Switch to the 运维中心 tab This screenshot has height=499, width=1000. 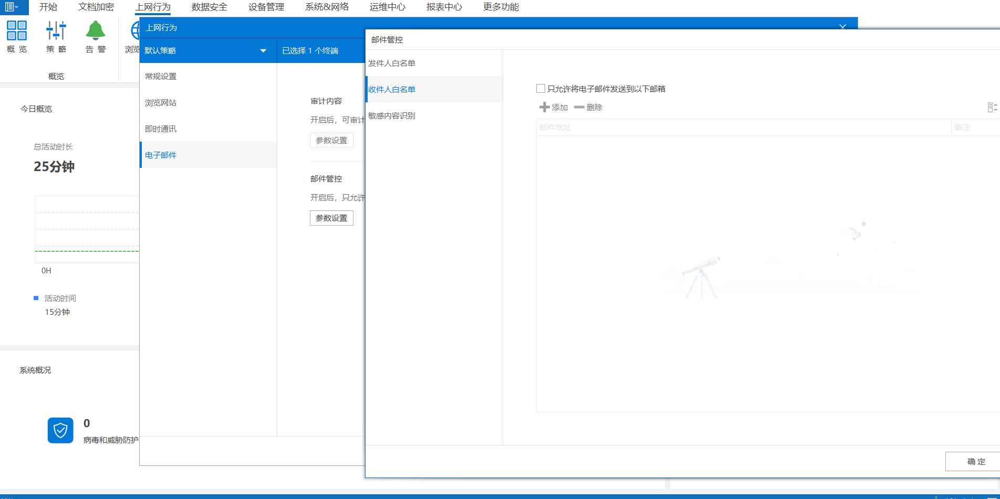pos(388,7)
